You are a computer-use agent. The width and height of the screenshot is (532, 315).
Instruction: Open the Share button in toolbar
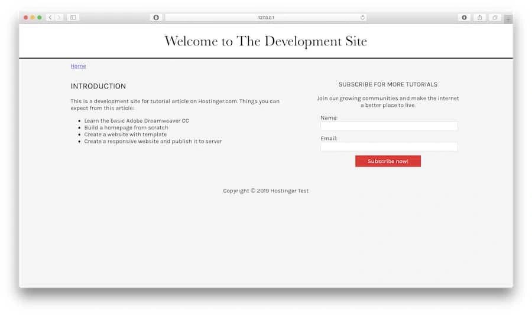[479, 17]
